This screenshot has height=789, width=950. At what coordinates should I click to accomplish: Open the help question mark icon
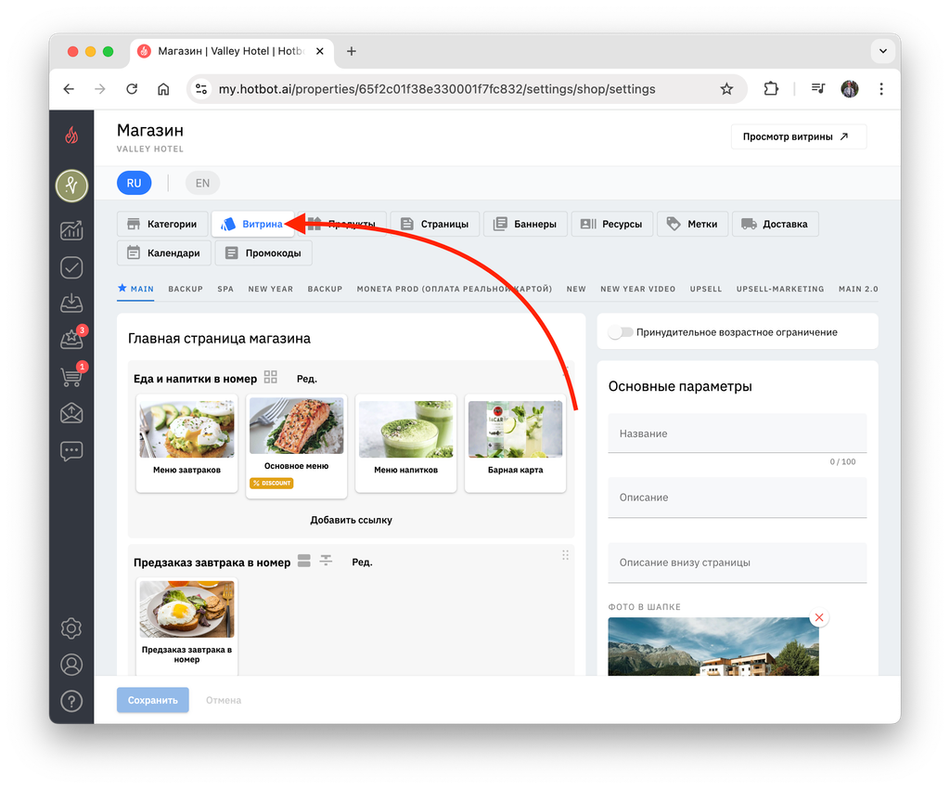point(71,701)
